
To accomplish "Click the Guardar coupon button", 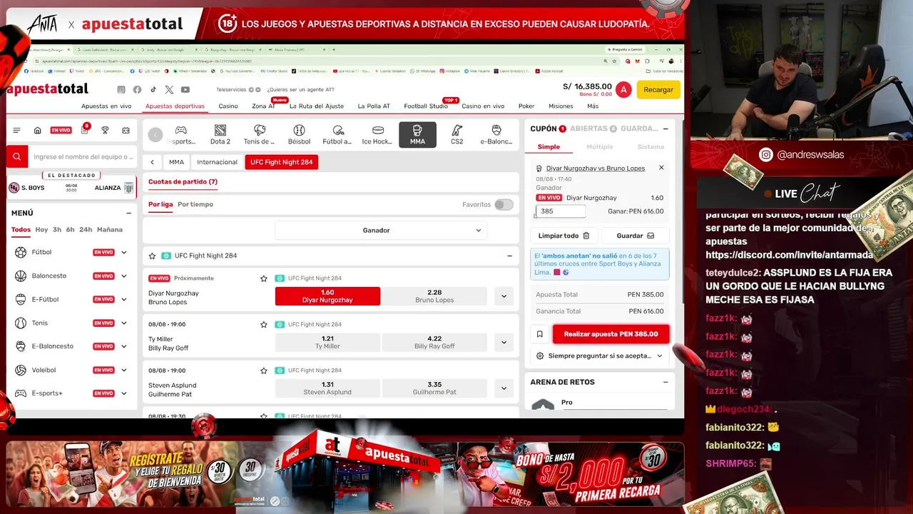I will point(635,236).
